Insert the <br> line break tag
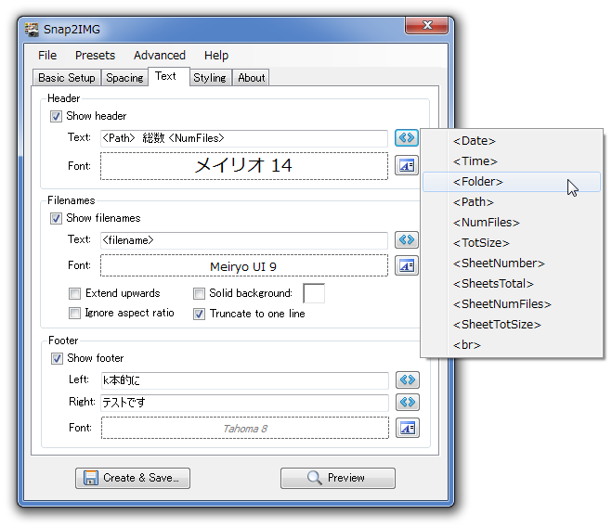 tap(512, 345)
